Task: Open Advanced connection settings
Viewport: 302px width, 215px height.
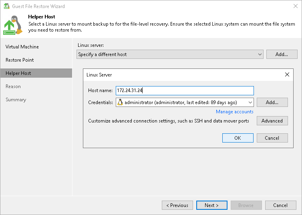Action: tap(272, 121)
